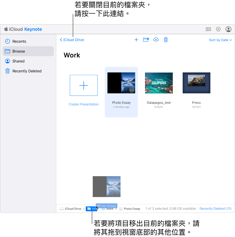
Task: Click the upload to cloud icon
Action: point(156,40)
